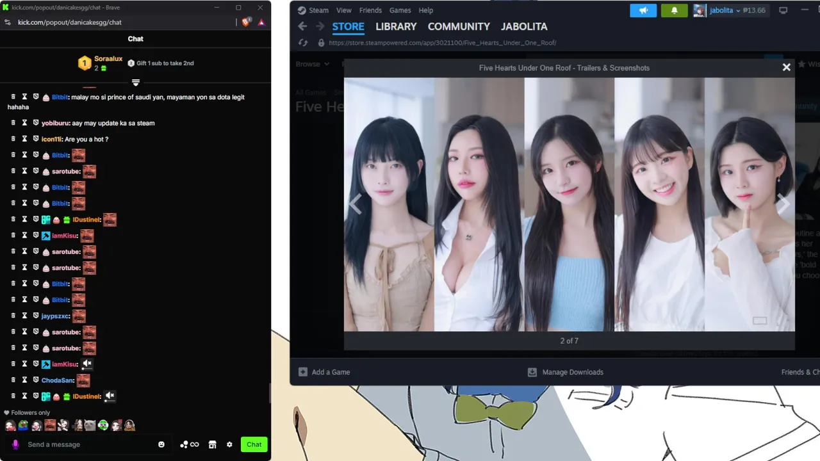The image size is (820, 461).
Task: Ban icon11l with the shield icon
Action: click(36, 138)
